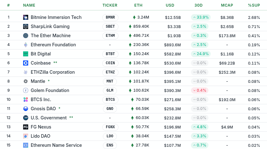Open the Ethereum Name Service entry
The height and width of the screenshot is (149, 267).
pos(56,145)
